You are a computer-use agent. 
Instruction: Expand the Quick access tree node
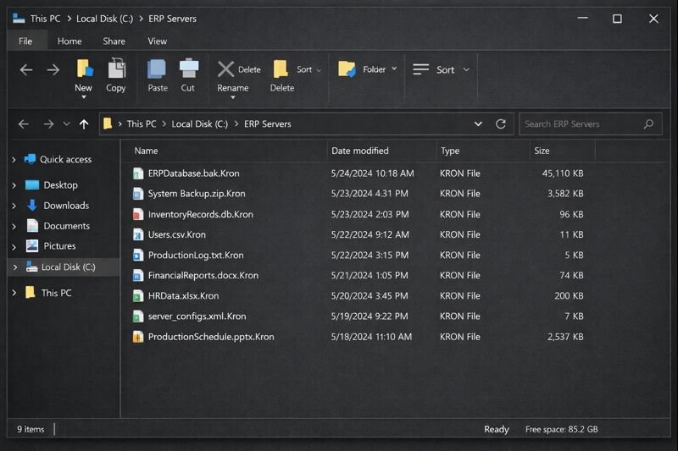coord(14,160)
